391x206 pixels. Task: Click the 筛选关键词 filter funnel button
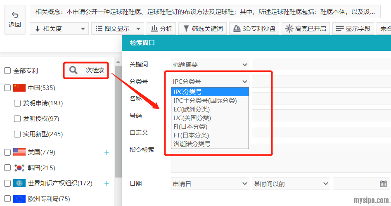tap(203, 29)
